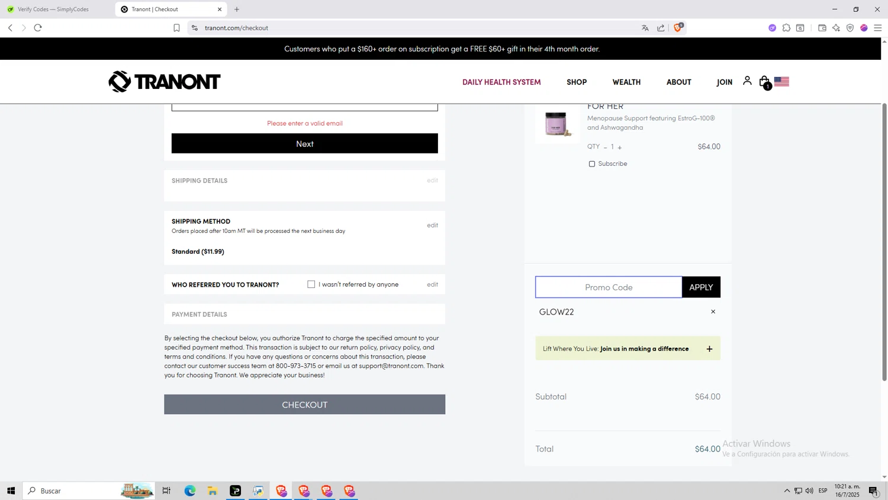Screen dimensions: 888x500
Task: Click the US flag country selector
Action: tap(781, 82)
